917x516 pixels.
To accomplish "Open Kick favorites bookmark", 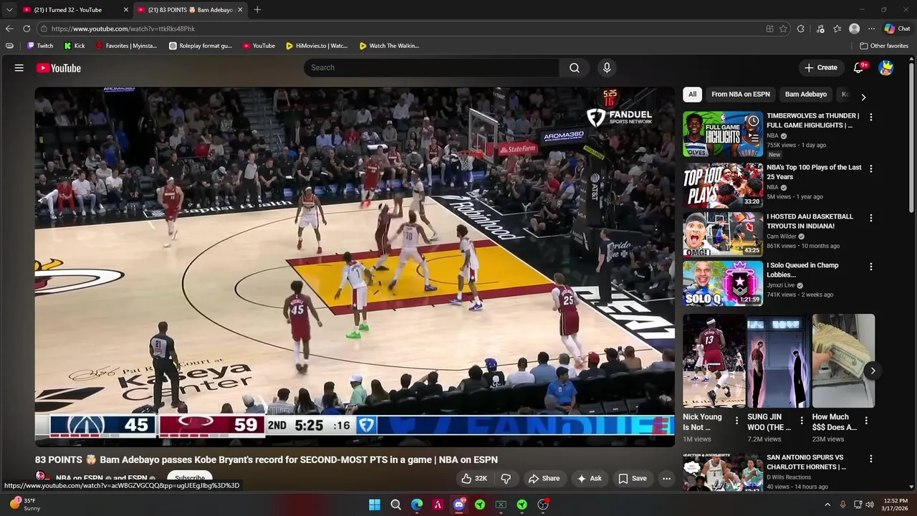I will [75, 46].
